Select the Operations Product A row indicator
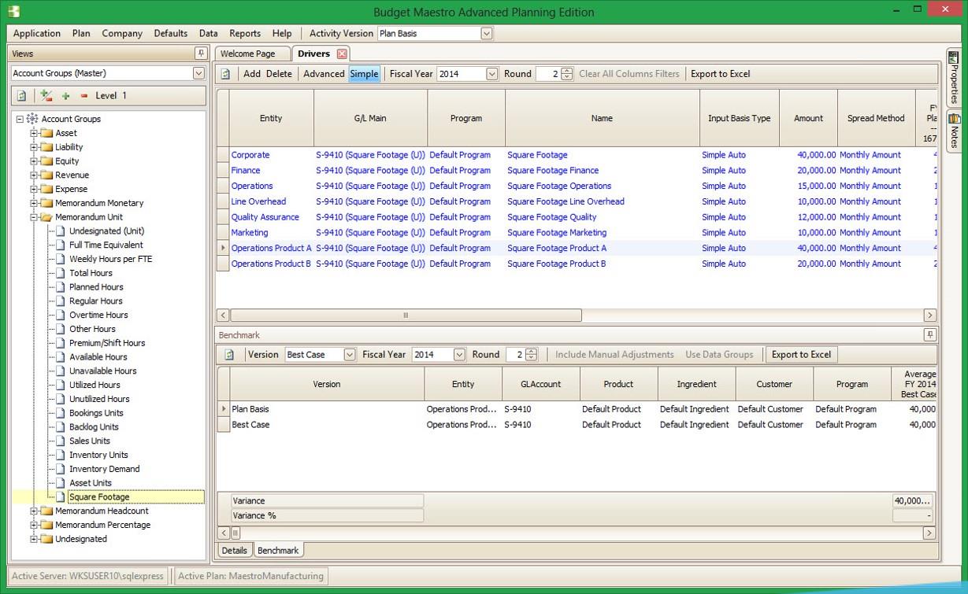Viewport: 968px width, 594px height. pyautogui.click(x=223, y=248)
